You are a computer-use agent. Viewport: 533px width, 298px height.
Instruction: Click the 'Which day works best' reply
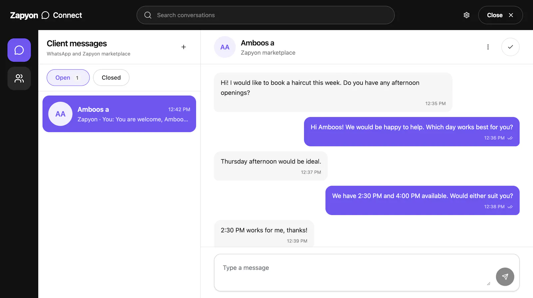pos(412,132)
